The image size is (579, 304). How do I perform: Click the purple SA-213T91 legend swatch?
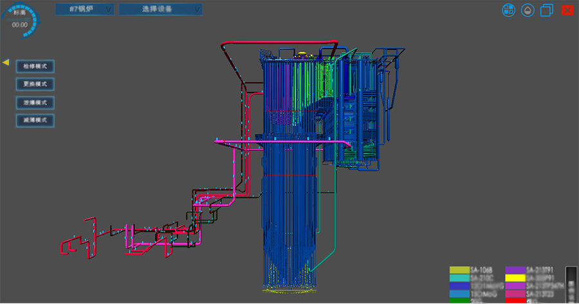(x=515, y=270)
